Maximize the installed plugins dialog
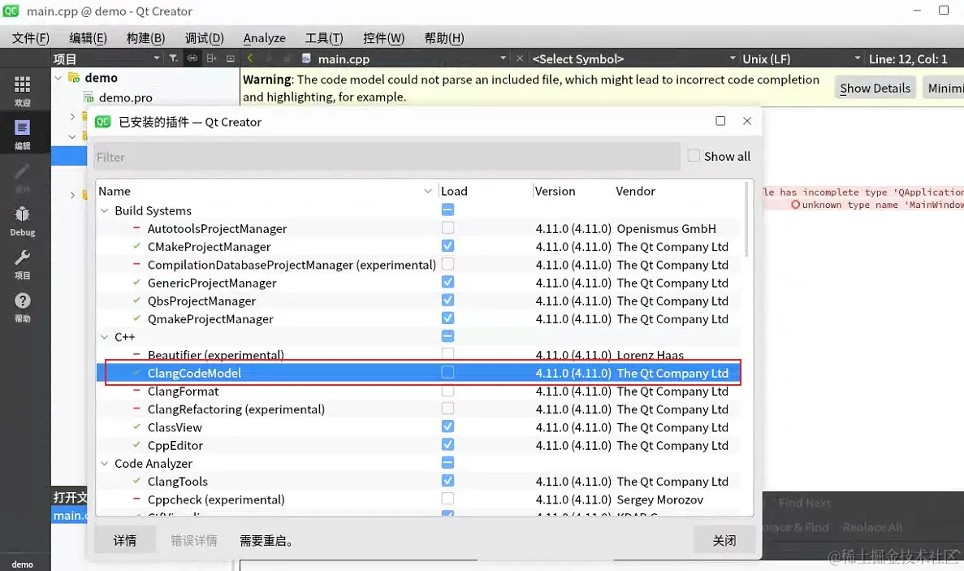The width and height of the screenshot is (964, 571). [x=720, y=121]
